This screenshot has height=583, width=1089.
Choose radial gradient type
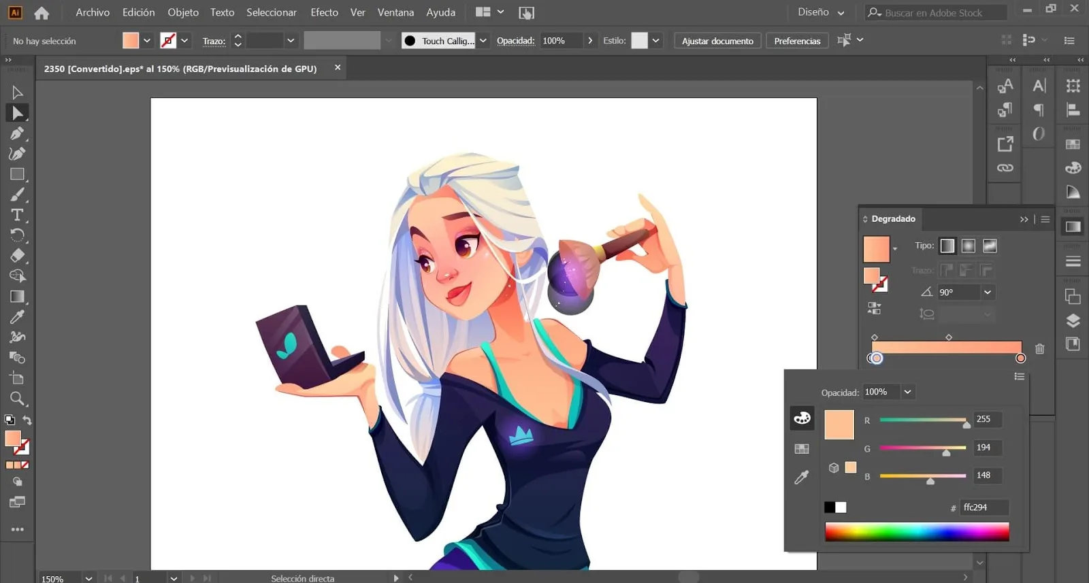coord(968,246)
